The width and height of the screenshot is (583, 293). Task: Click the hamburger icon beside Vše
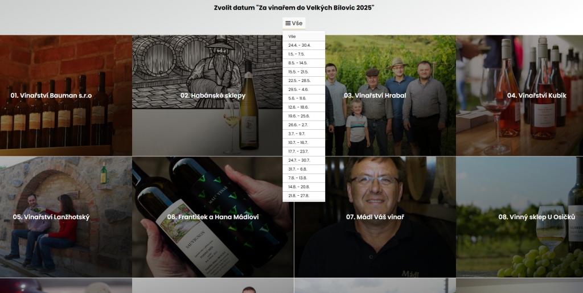click(288, 23)
